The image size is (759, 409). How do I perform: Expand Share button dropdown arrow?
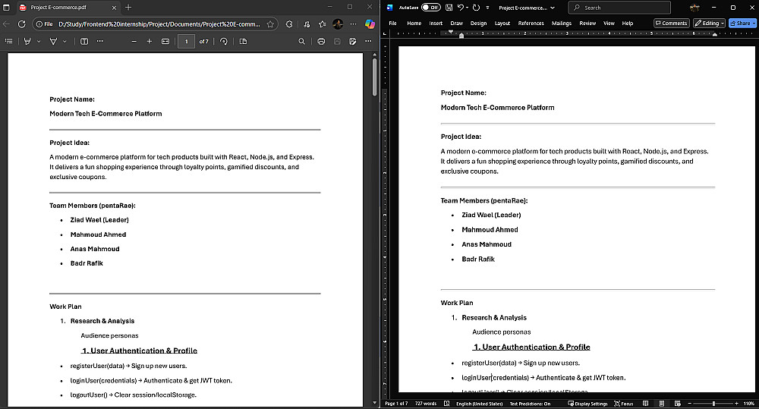pos(754,24)
